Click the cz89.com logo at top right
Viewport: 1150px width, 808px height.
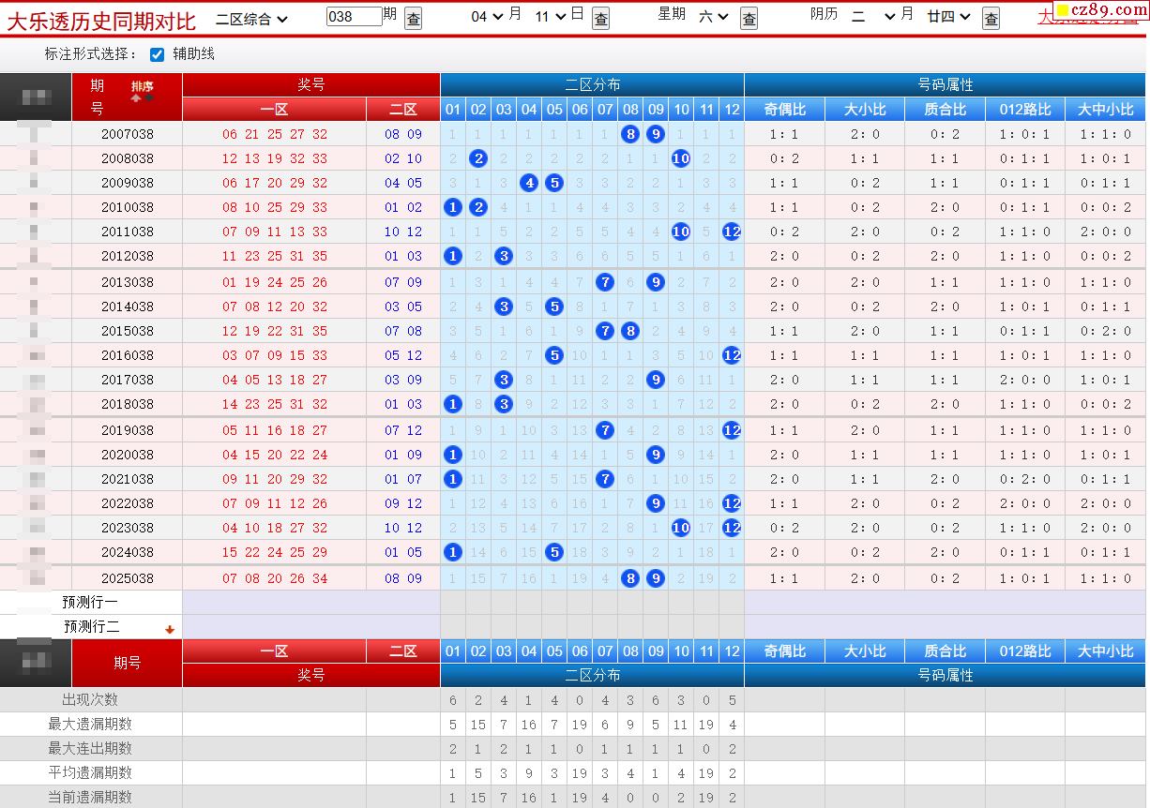click(x=1100, y=10)
